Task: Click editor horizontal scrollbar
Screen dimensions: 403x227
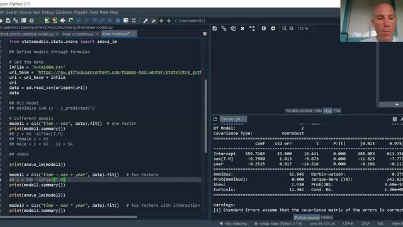Action: [x=69, y=217]
